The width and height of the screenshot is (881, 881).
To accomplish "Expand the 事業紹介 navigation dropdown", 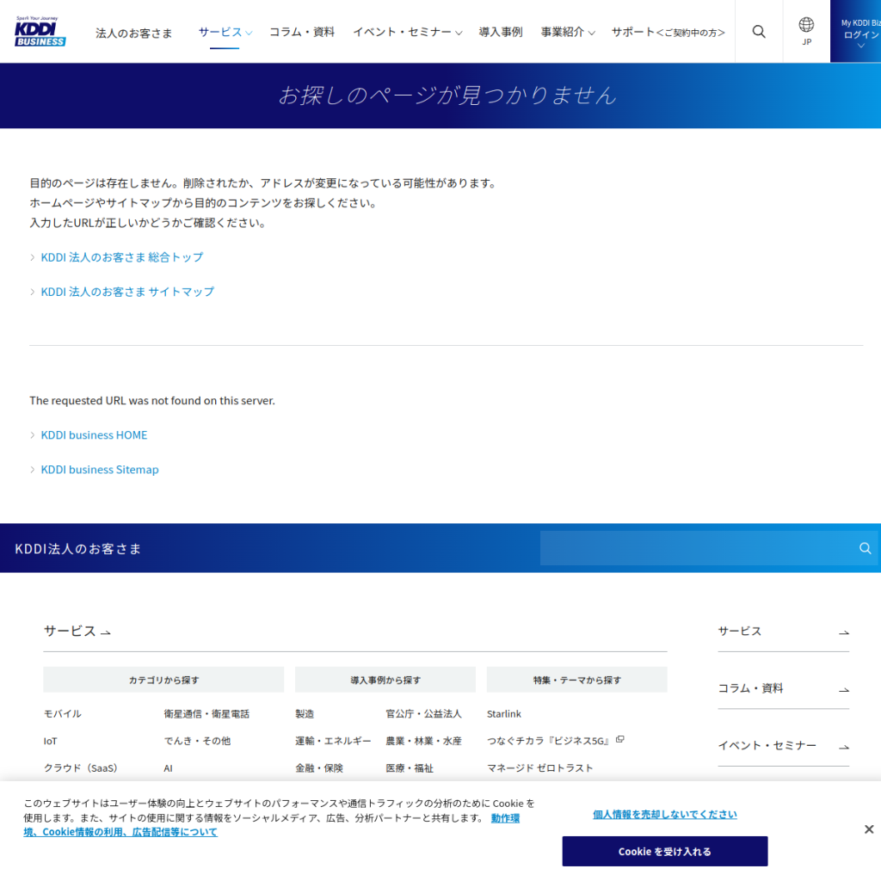I will tap(568, 33).
